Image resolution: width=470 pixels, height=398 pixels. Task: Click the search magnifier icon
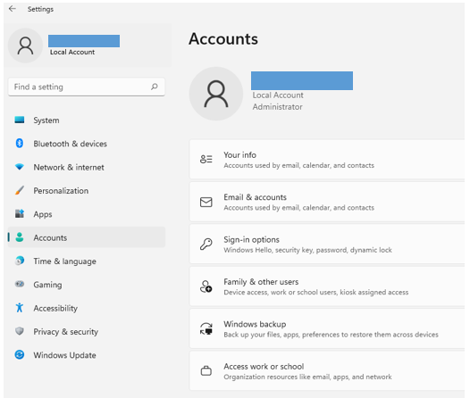[x=155, y=87]
